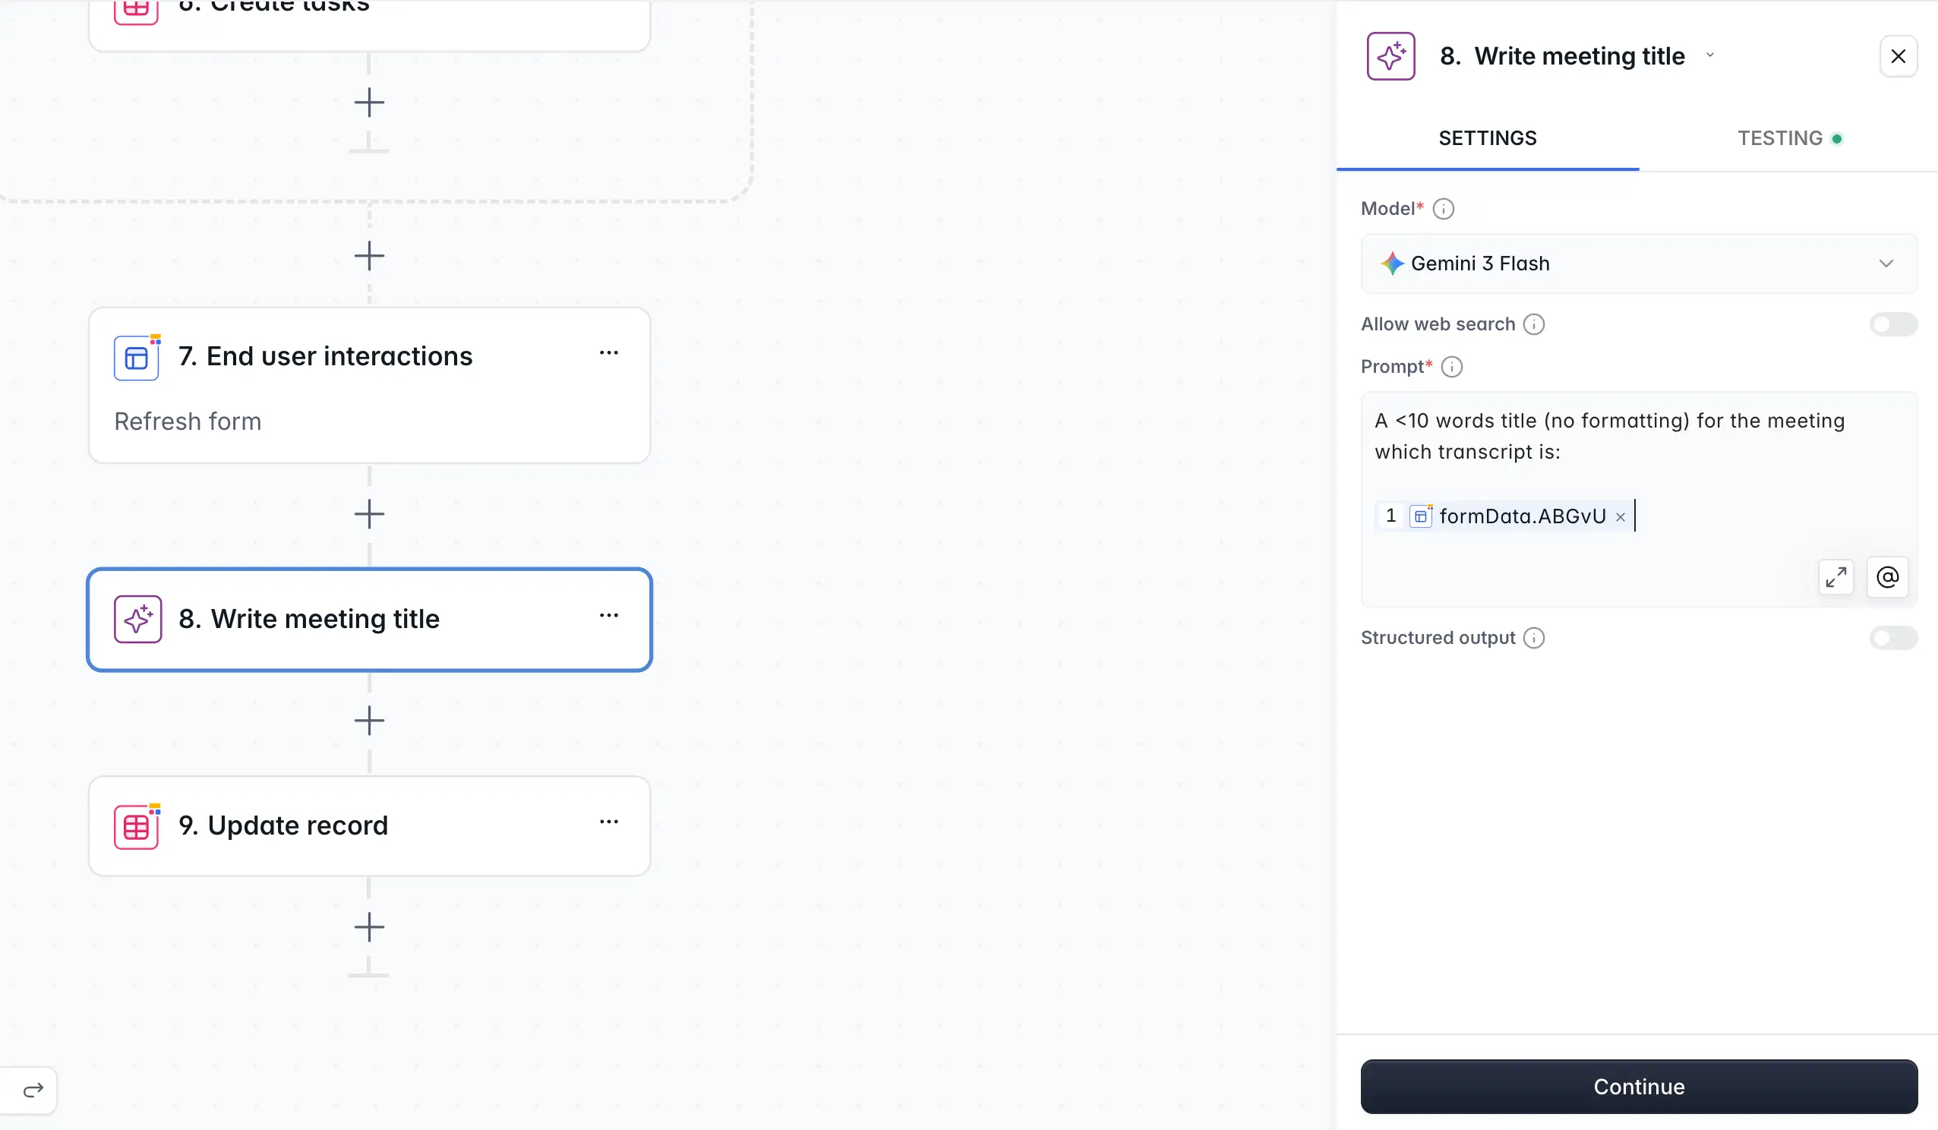Expand the chevron next to Write meeting title header
The height and width of the screenshot is (1130, 1938).
coord(1709,55)
